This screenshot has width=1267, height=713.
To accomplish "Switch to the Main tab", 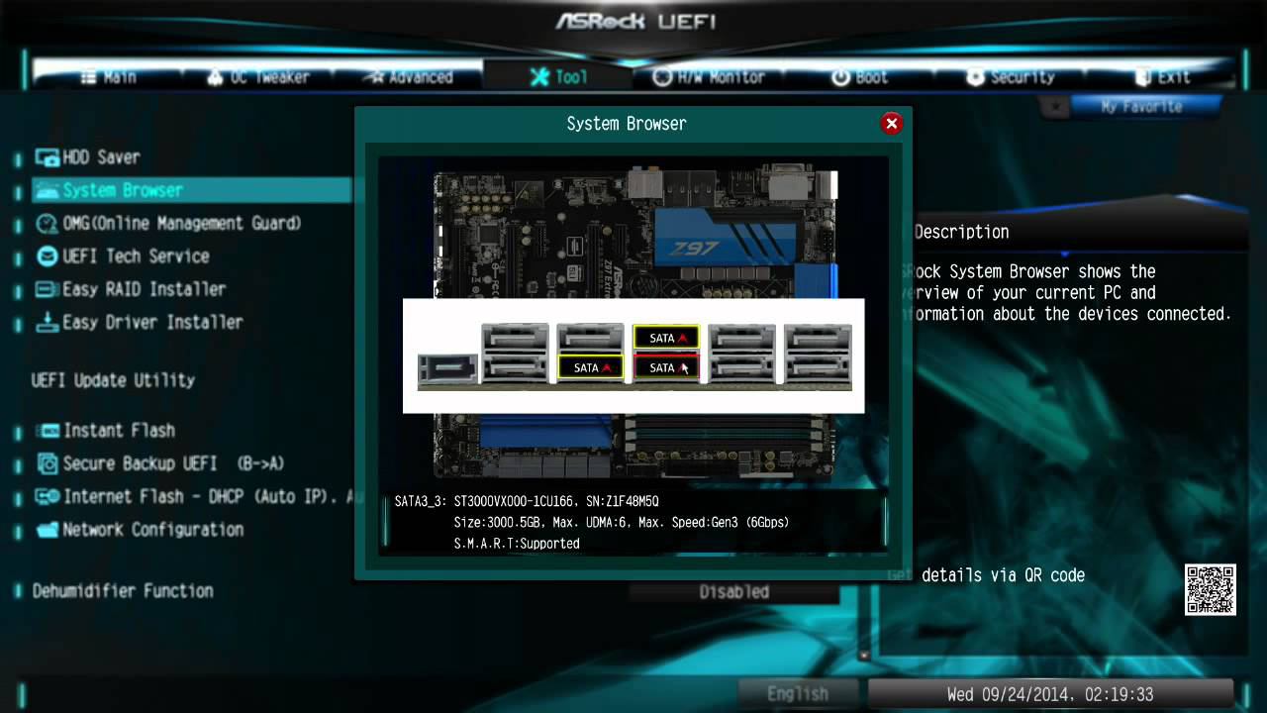I will point(109,77).
